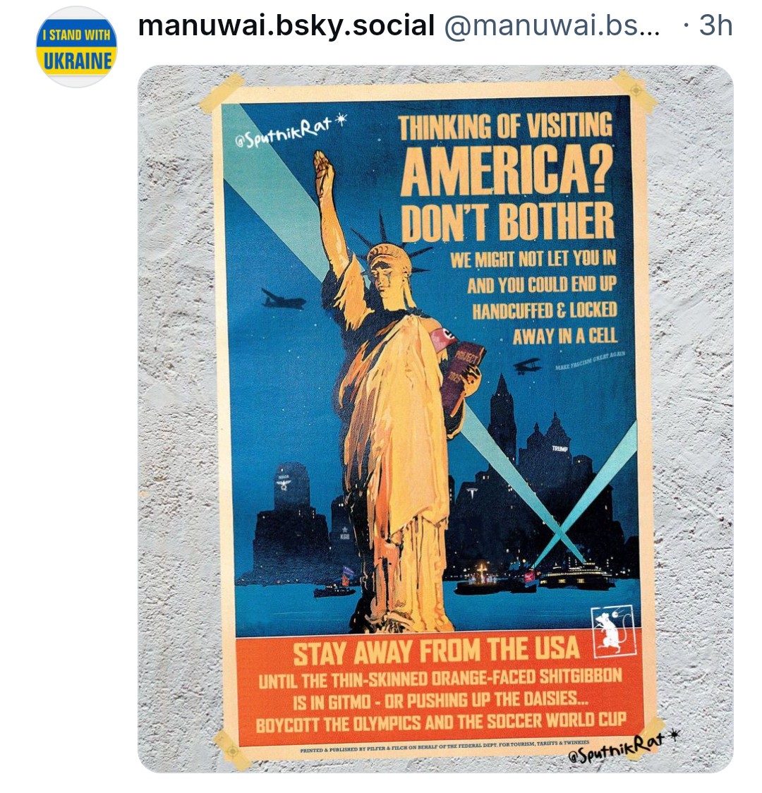The image size is (762, 793).
Task: Open the attached poster image in full view
Action: tap(435, 419)
